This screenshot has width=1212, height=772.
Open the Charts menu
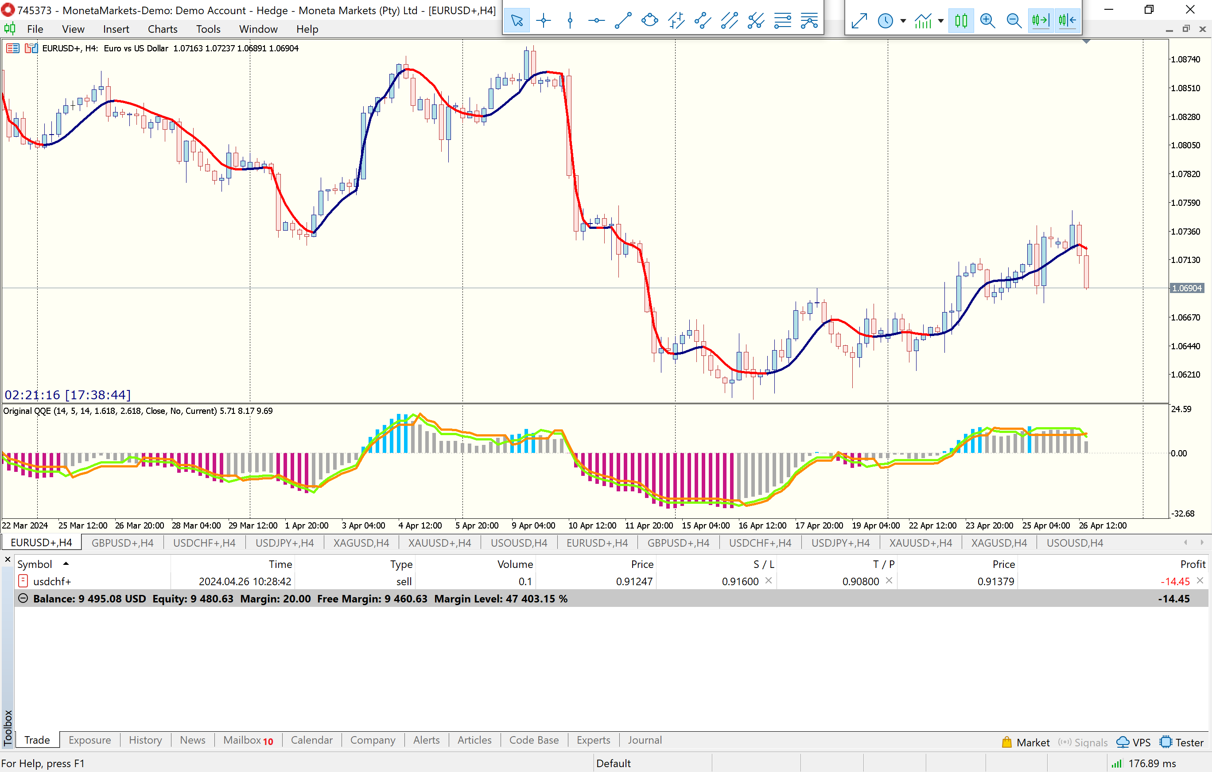pos(162,29)
